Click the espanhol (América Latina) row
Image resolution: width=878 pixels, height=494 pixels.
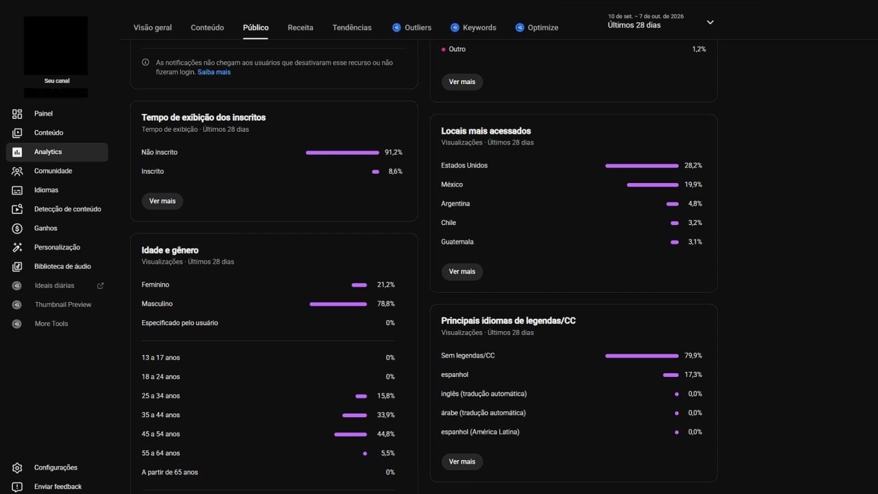tap(572, 432)
